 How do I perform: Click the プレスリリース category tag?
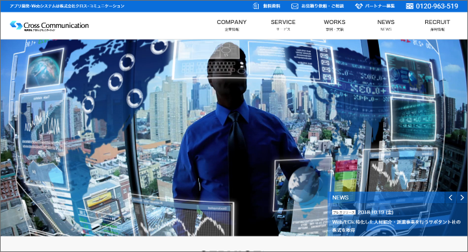click(x=344, y=212)
